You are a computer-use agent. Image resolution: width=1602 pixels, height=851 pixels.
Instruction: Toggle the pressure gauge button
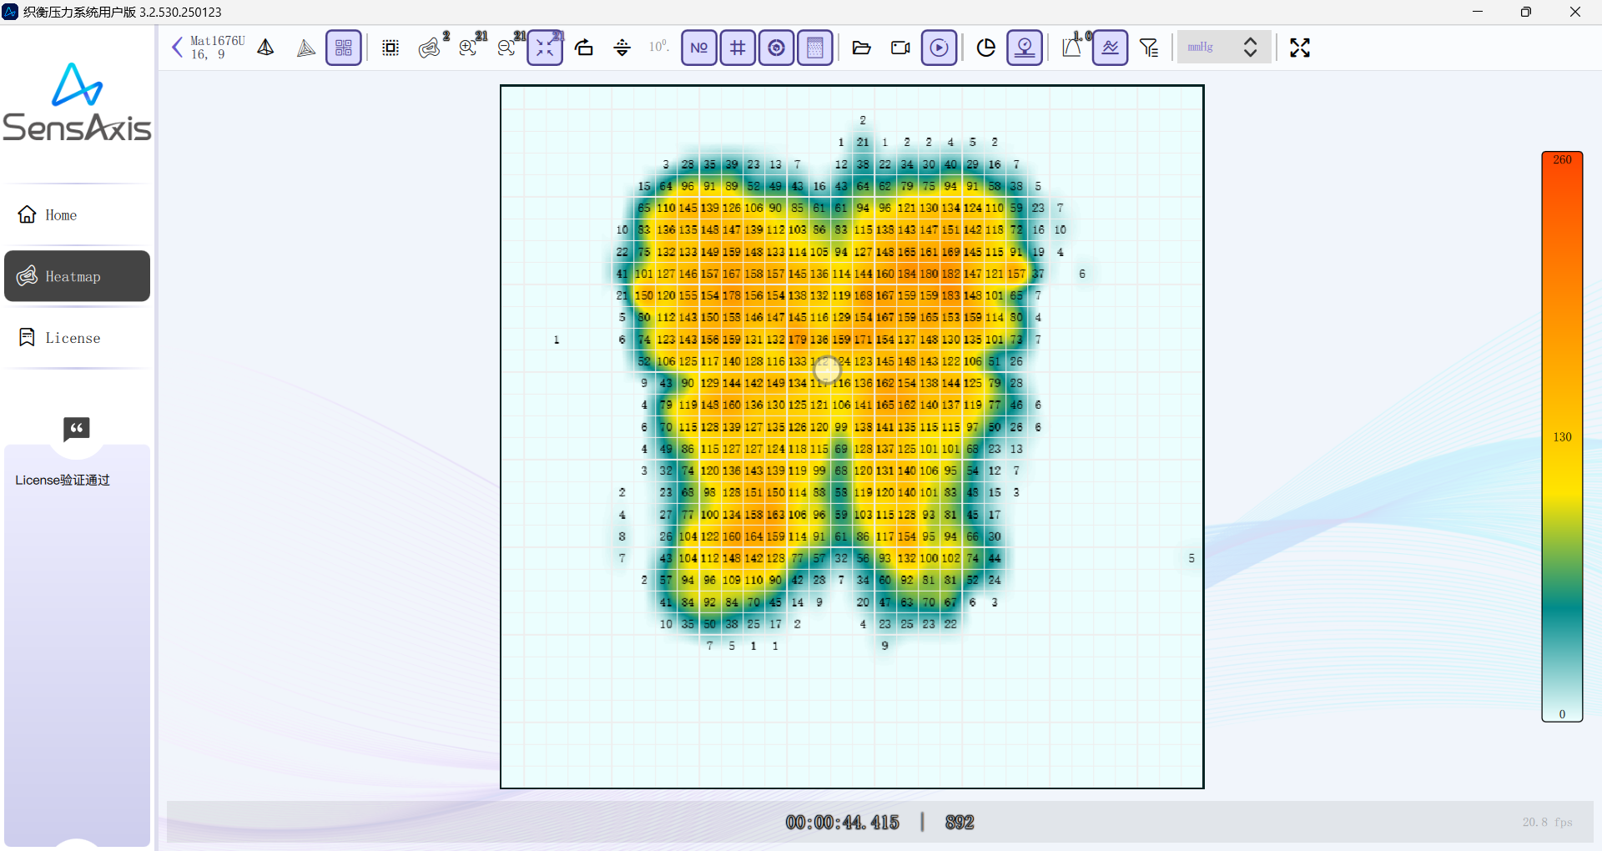pos(776,48)
